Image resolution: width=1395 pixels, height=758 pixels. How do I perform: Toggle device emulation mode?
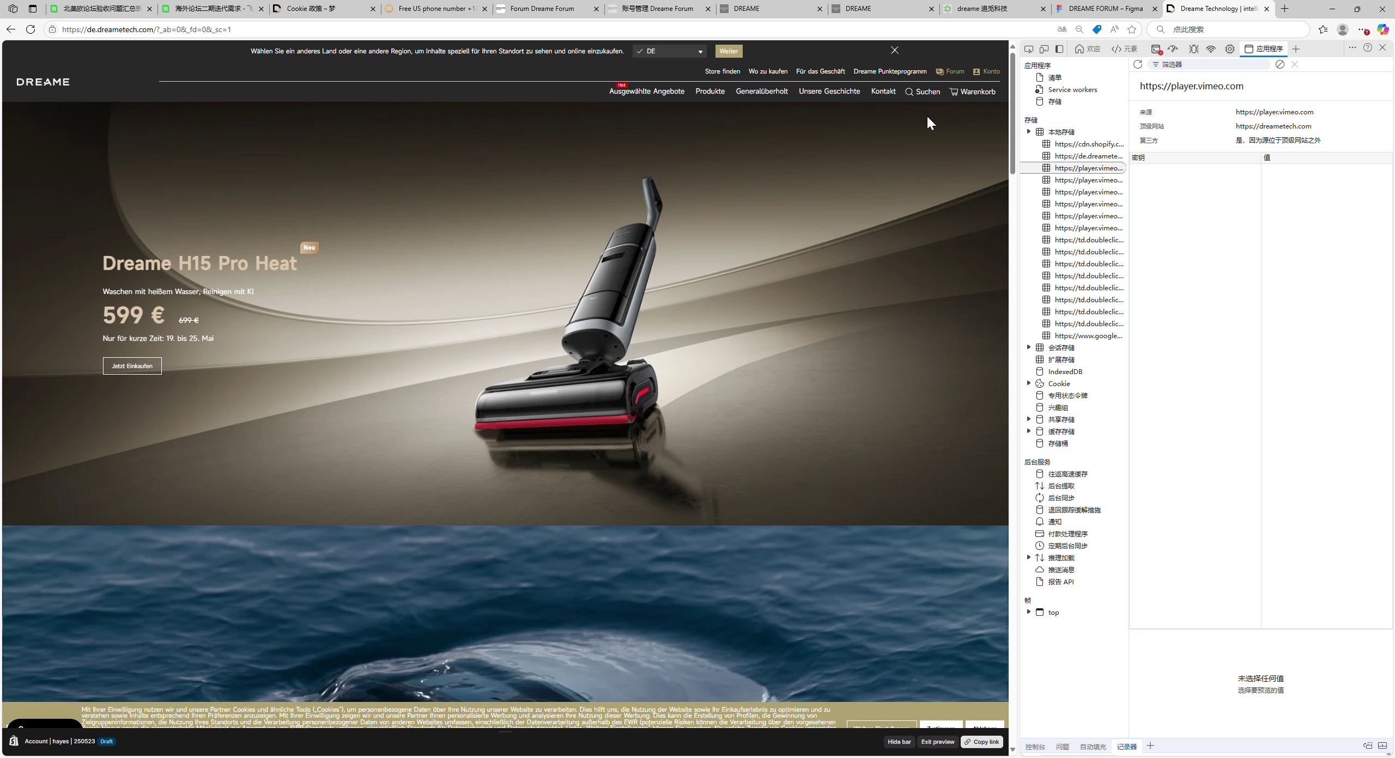1044,49
